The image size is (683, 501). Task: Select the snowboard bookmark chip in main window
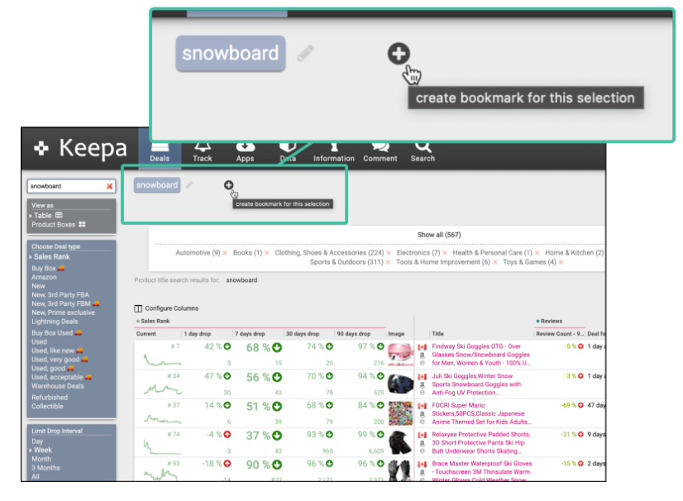point(157,185)
